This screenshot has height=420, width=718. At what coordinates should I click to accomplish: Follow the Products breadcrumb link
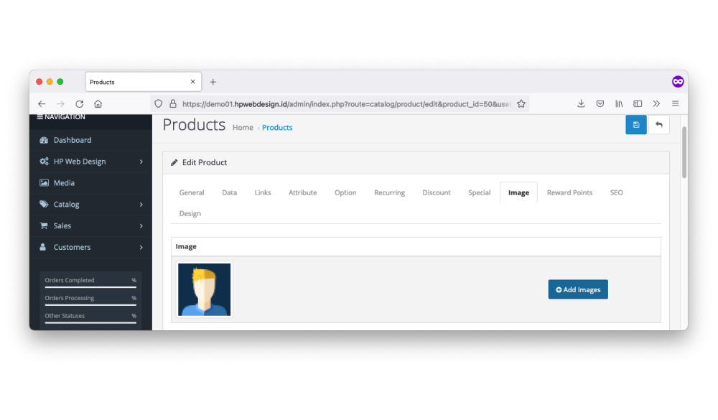coord(277,128)
